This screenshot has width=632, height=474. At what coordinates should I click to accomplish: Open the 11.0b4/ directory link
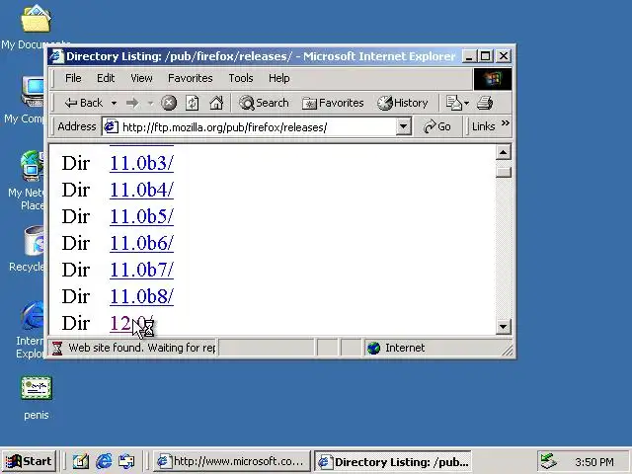(x=141, y=190)
